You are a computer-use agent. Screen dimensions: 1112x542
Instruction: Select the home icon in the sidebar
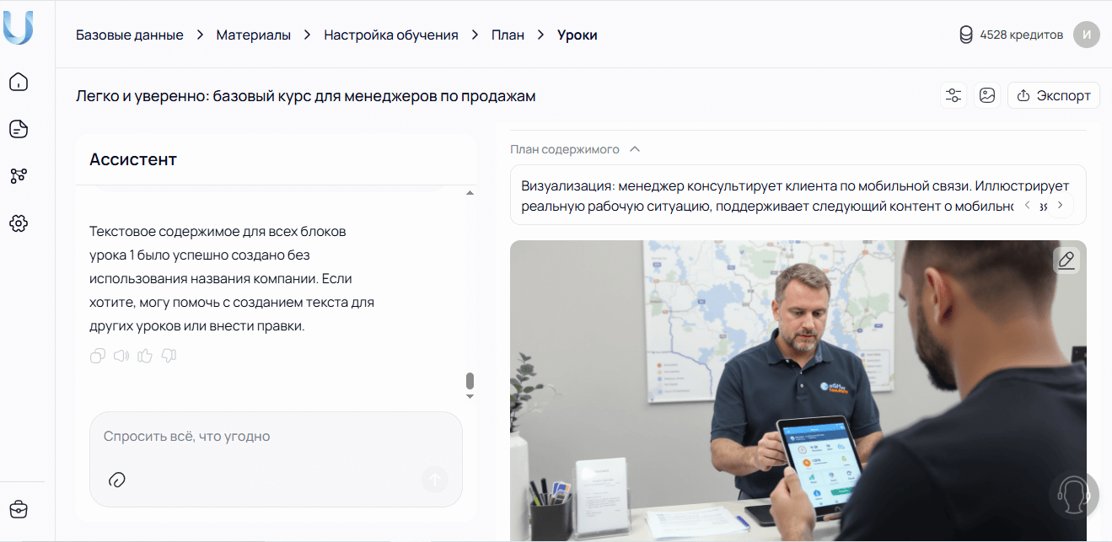(x=19, y=82)
